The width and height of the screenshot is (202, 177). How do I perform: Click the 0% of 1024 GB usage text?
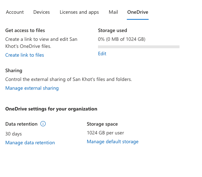pos(122,39)
